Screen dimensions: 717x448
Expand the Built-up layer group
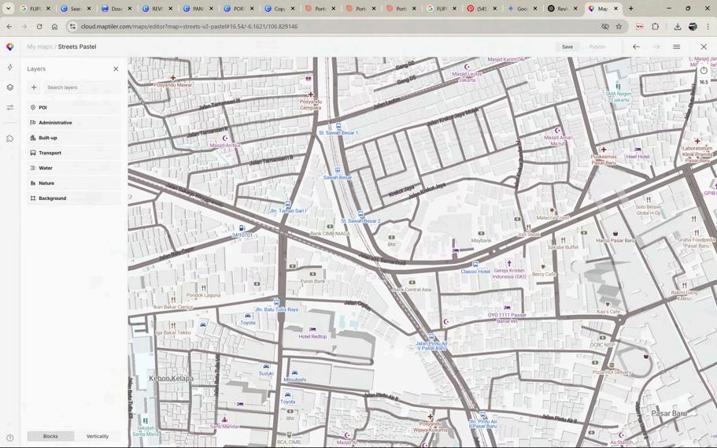pyautogui.click(x=74, y=138)
